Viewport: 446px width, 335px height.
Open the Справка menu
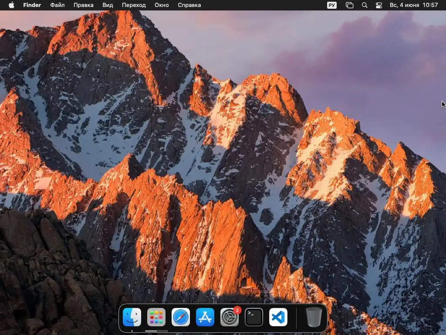189,5
